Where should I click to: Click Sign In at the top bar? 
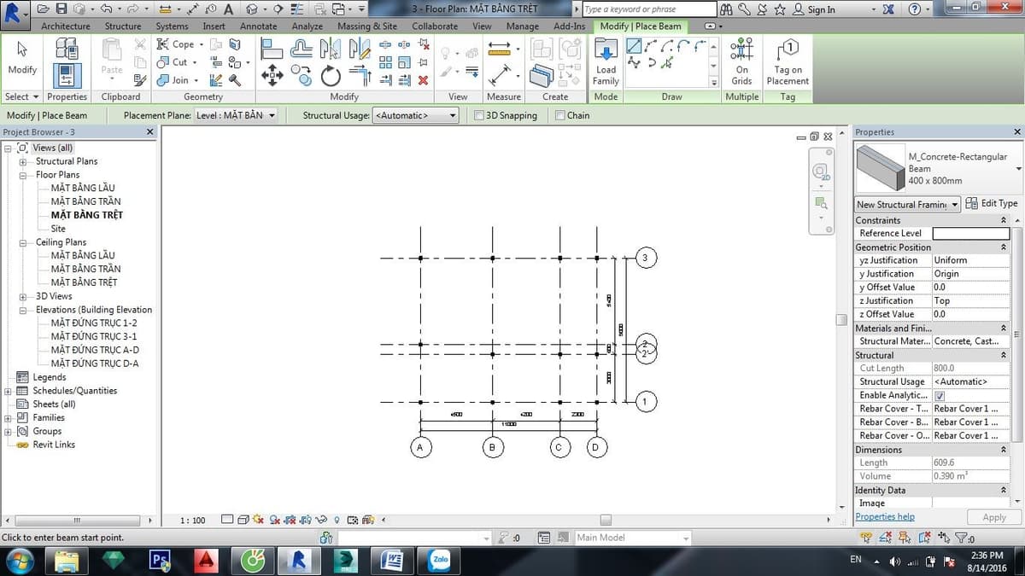point(814,9)
